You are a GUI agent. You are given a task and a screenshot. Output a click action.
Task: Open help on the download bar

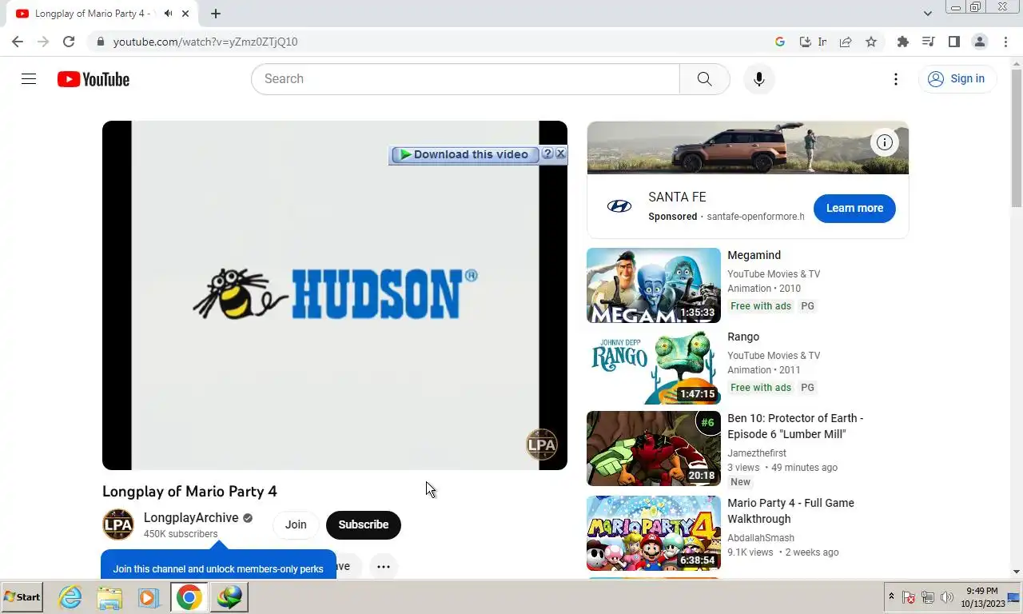pyautogui.click(x=547, y=153)
